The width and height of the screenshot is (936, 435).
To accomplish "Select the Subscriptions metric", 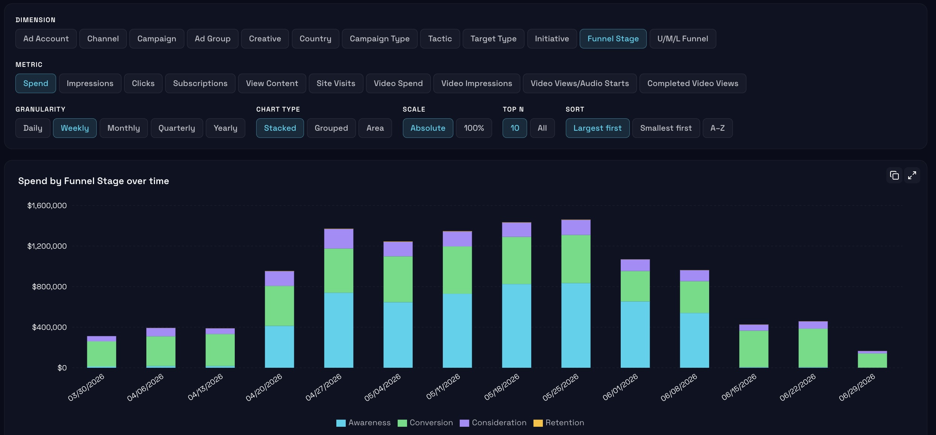I will (x=200, y=83).
